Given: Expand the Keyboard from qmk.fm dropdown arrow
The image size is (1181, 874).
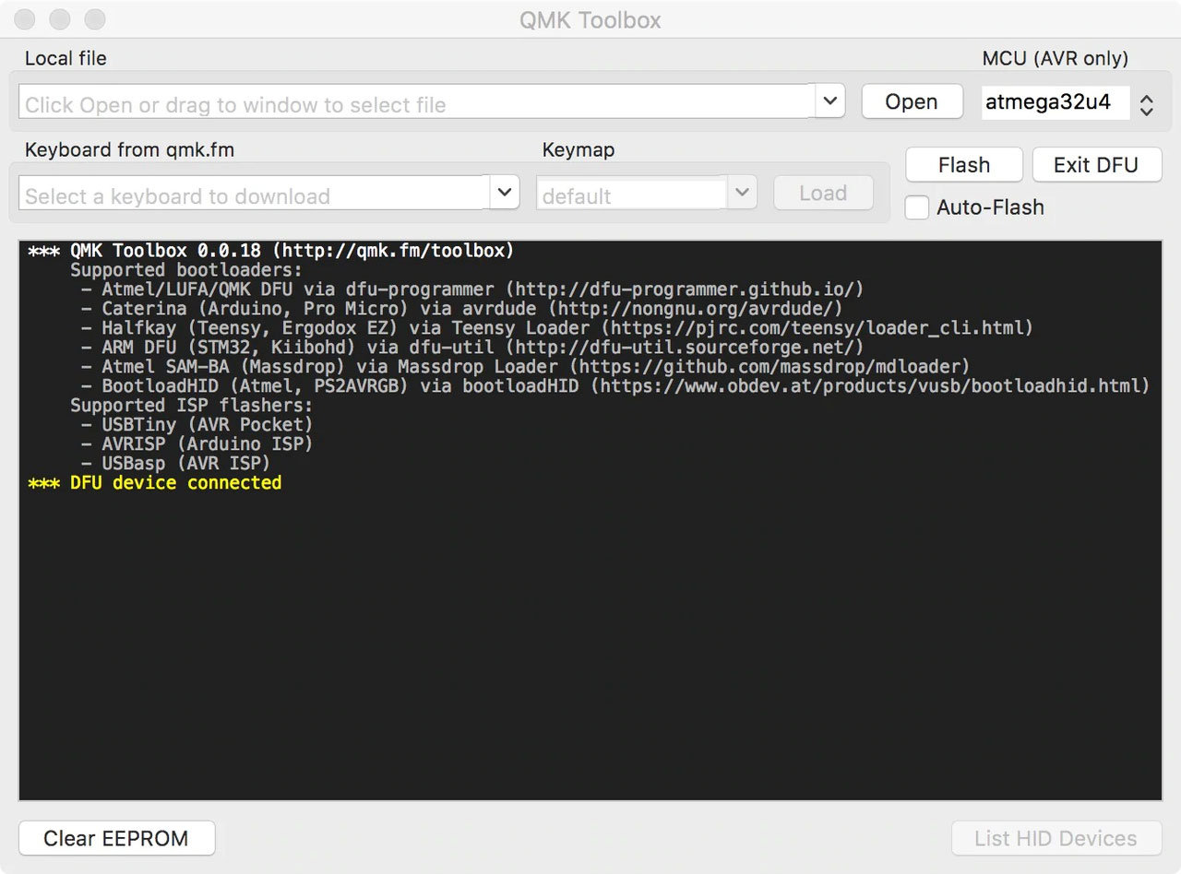Looking at the screenshot, I should 504,193.
